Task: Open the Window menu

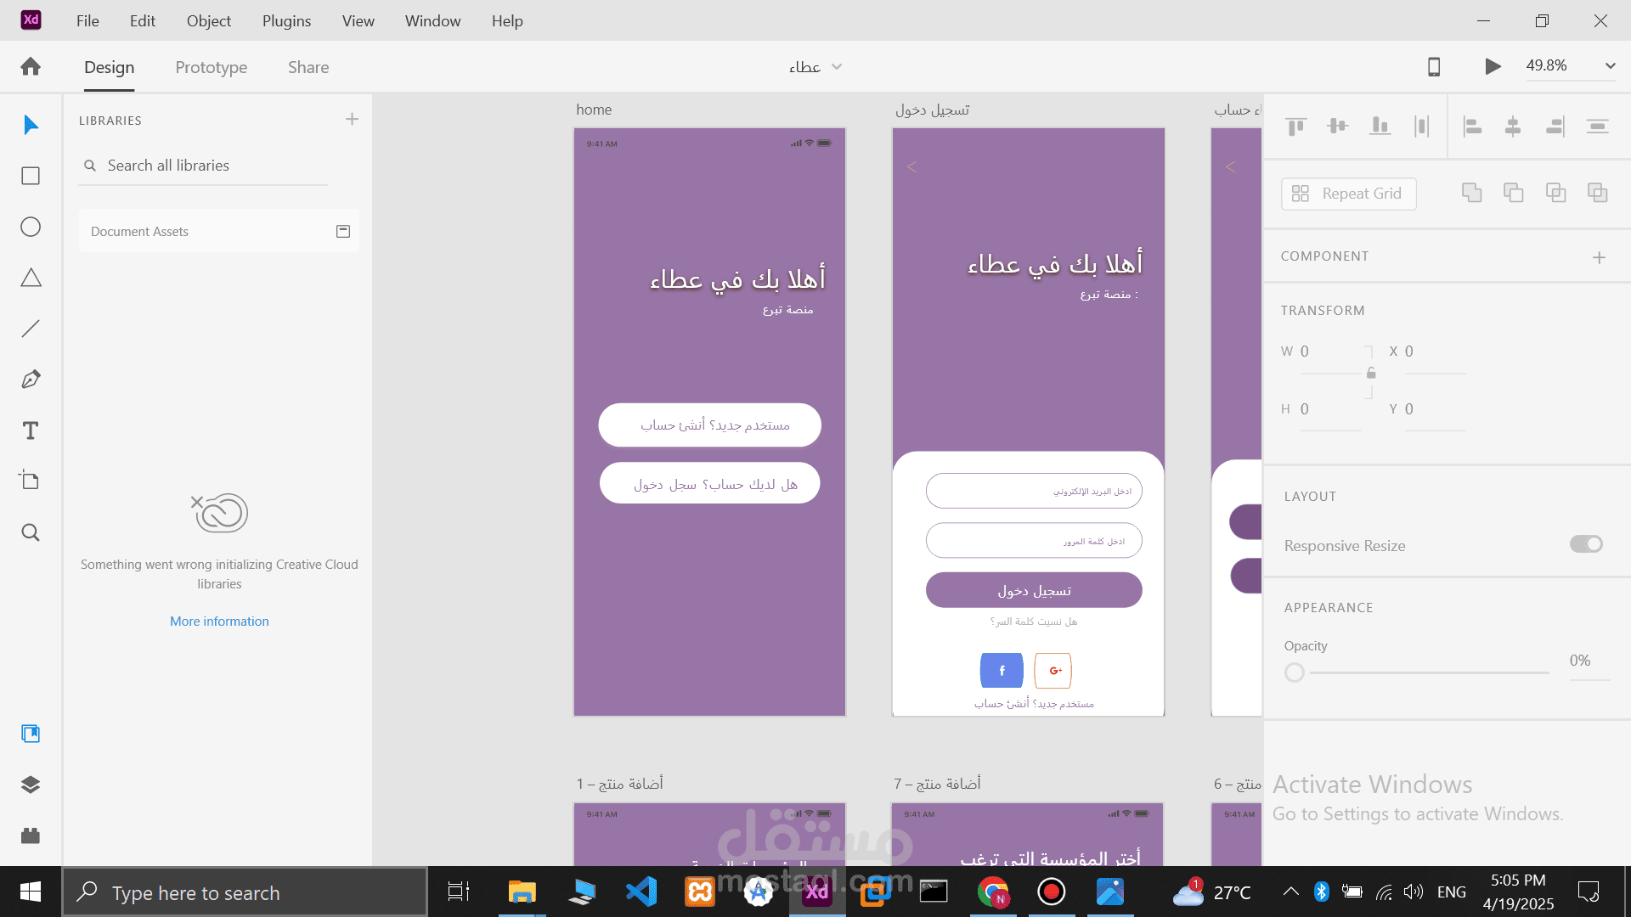Action: [x=433, y=20]
